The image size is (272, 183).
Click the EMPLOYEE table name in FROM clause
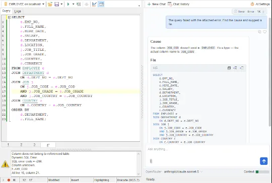click(x=31, y=68)
